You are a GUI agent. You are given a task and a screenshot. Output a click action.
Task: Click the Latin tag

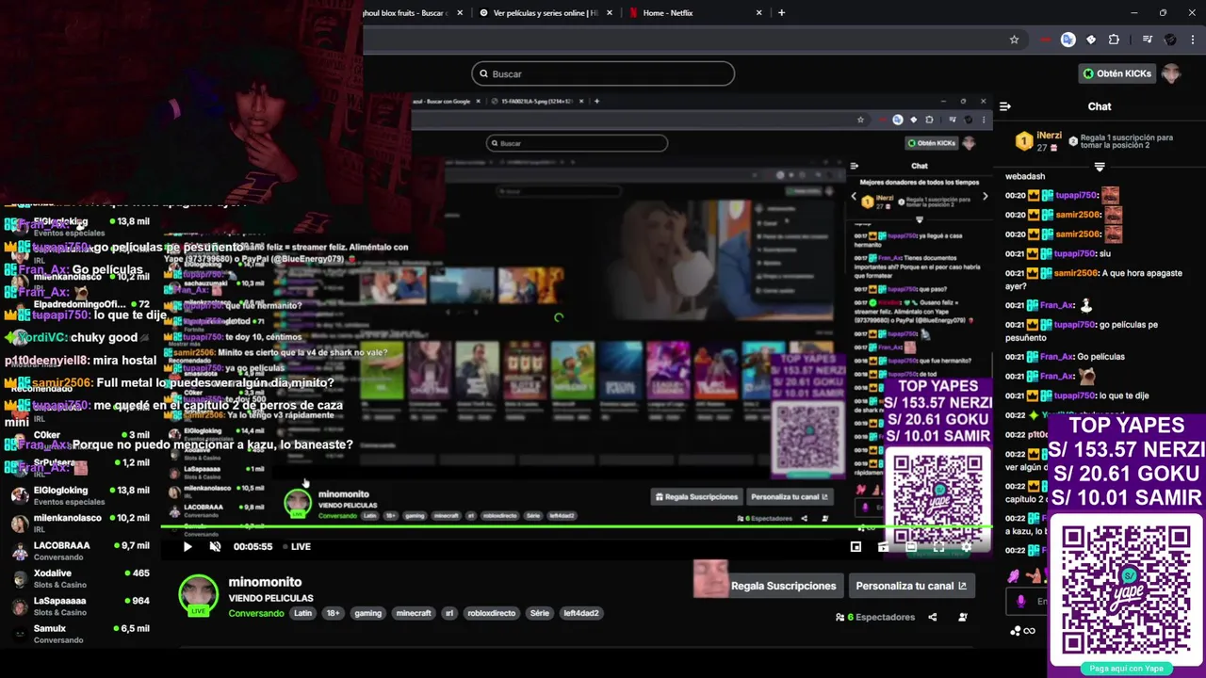click(302, 613)
